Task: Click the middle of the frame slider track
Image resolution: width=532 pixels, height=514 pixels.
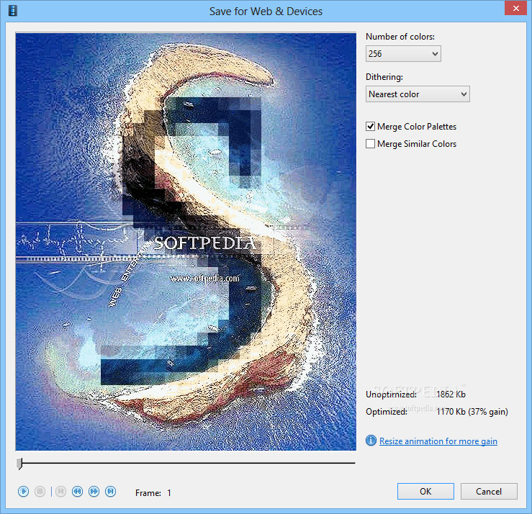Action: 186,463
